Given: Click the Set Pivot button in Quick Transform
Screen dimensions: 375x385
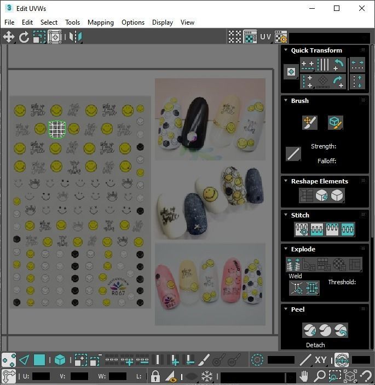Looking at the screenshot, I should coord(291,72).
